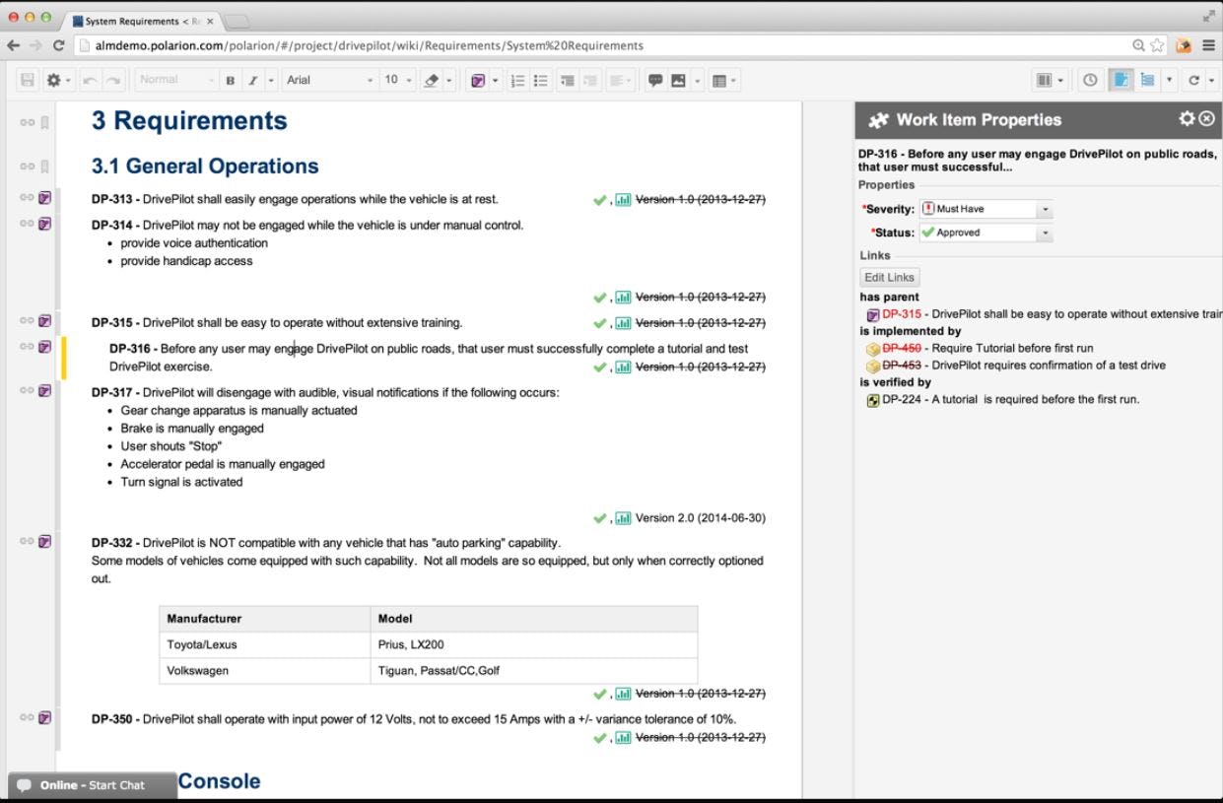The image size is (1223, 803).
Task: Open Work Item Properties settings gear
Action: (x=1187, y=119)
